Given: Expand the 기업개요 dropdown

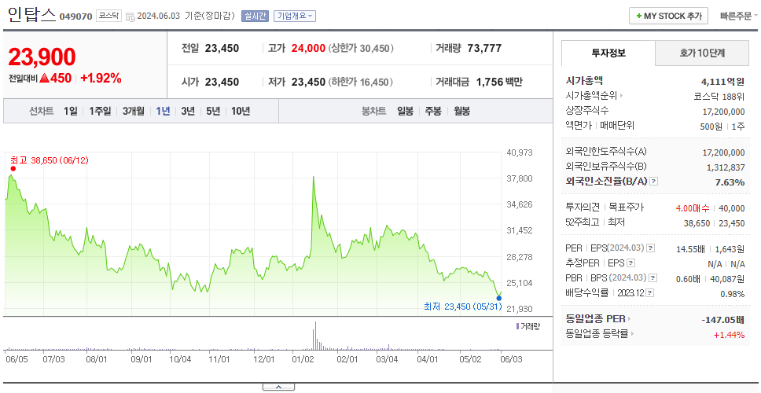Looking at the screenshot, I should point(295,16).
